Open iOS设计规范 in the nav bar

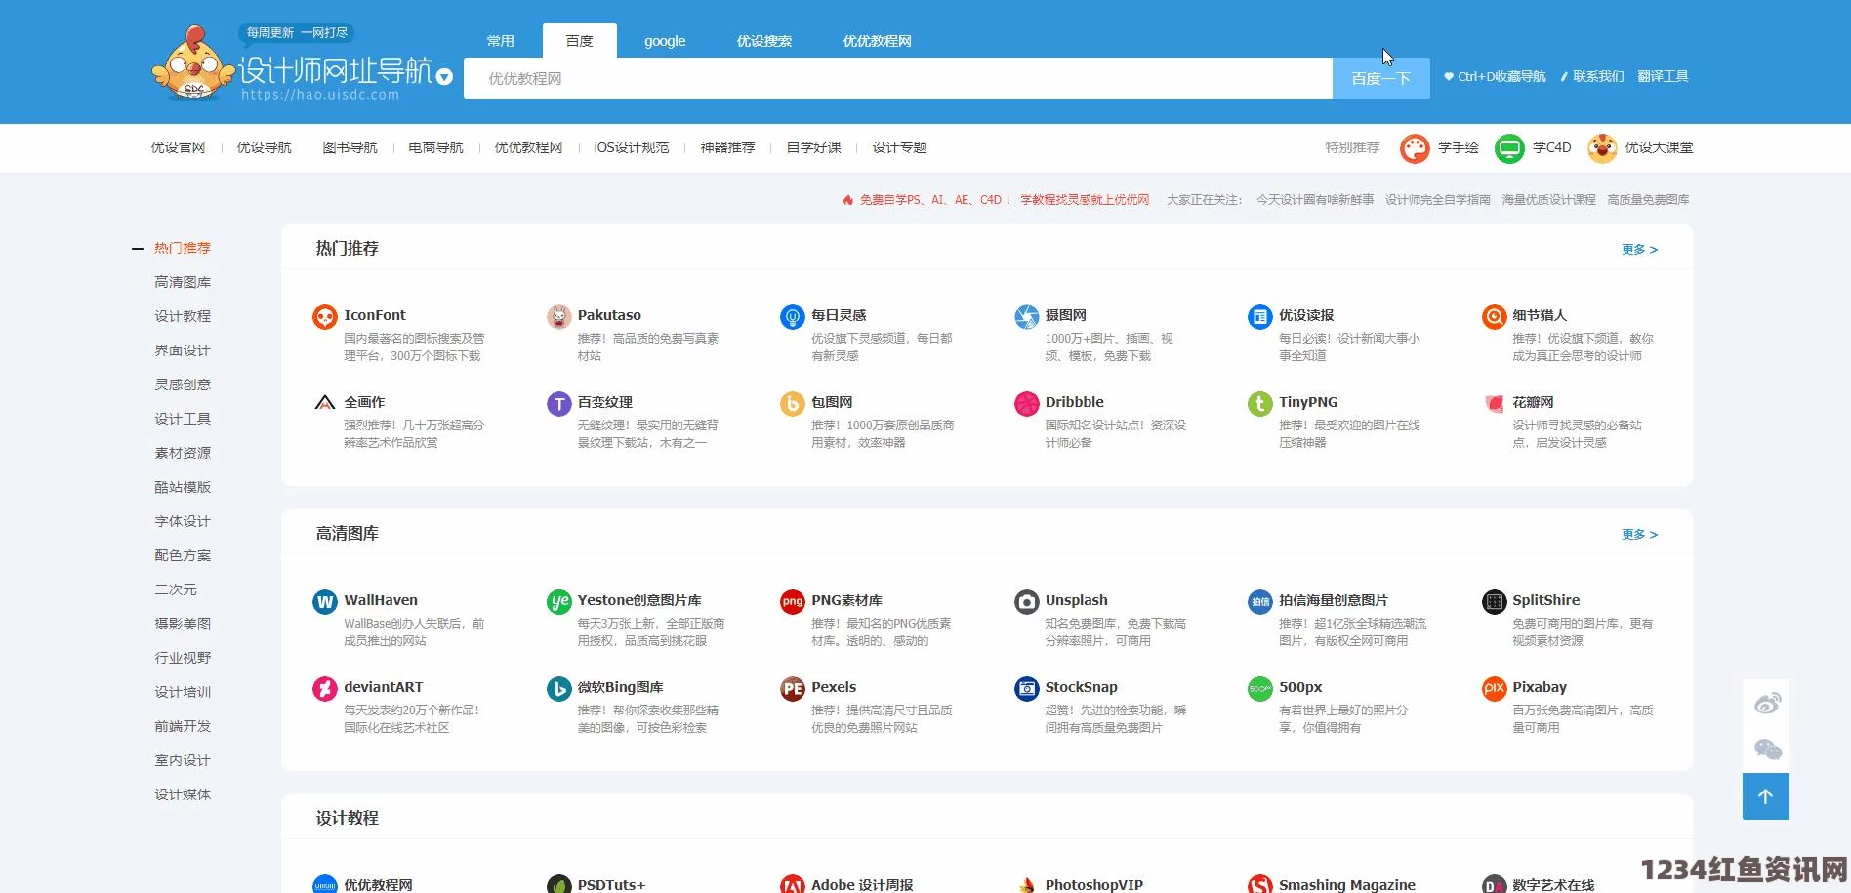click(631, 147)
